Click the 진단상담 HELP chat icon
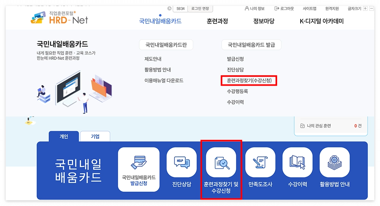The image size is (380, 206). click(182, 162)
